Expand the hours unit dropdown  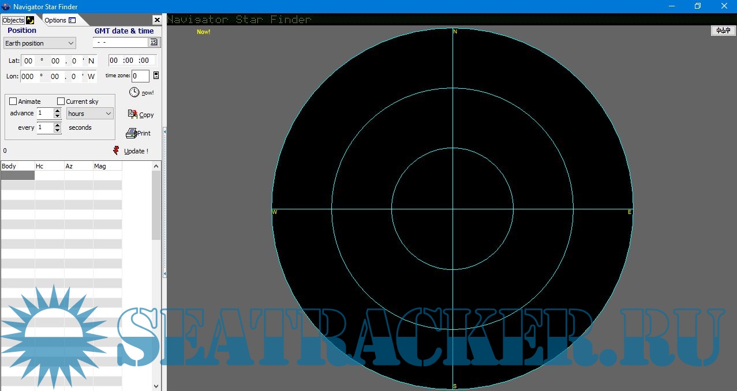pos(90,114)
